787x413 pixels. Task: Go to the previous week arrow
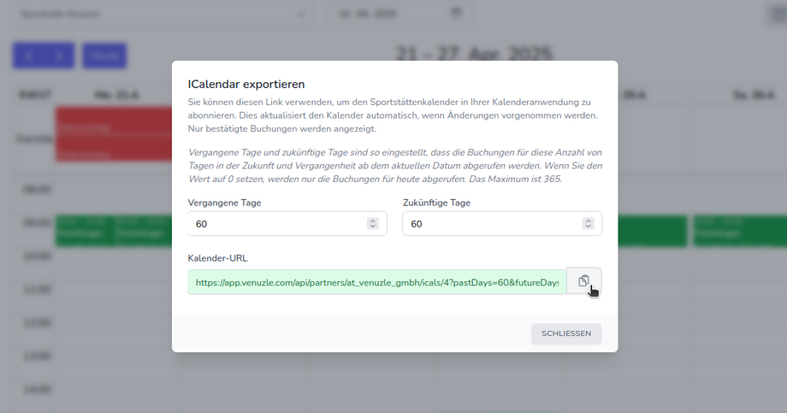pyautogui.click(x=29, y=56)
